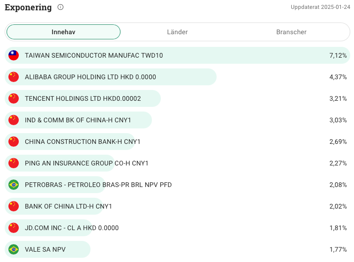
Task: Select the Innehav tab
Action: click(x=63, y=32)
